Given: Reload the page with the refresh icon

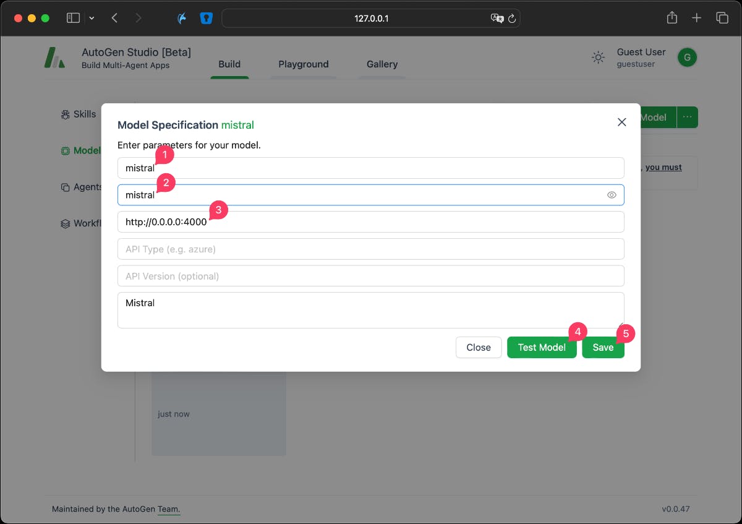Looking at the screenshot, I should pyautogui.click(x=512, y=19).
